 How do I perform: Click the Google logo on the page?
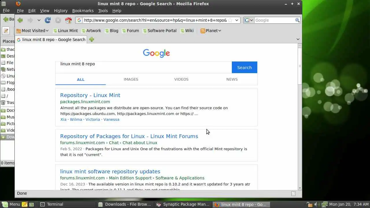(156, 53)
